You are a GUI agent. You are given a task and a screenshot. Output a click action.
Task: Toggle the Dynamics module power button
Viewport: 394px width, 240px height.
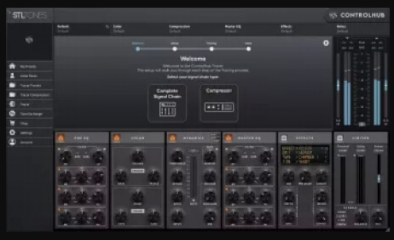172,138
